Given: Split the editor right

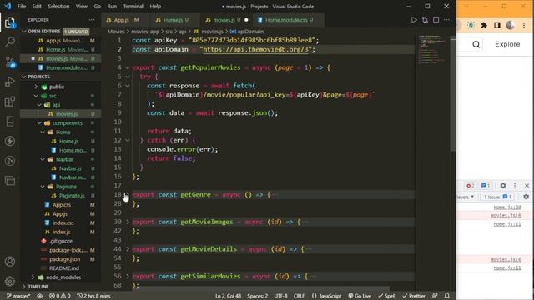Looking at the screenshot, I should tap(436, 20).
